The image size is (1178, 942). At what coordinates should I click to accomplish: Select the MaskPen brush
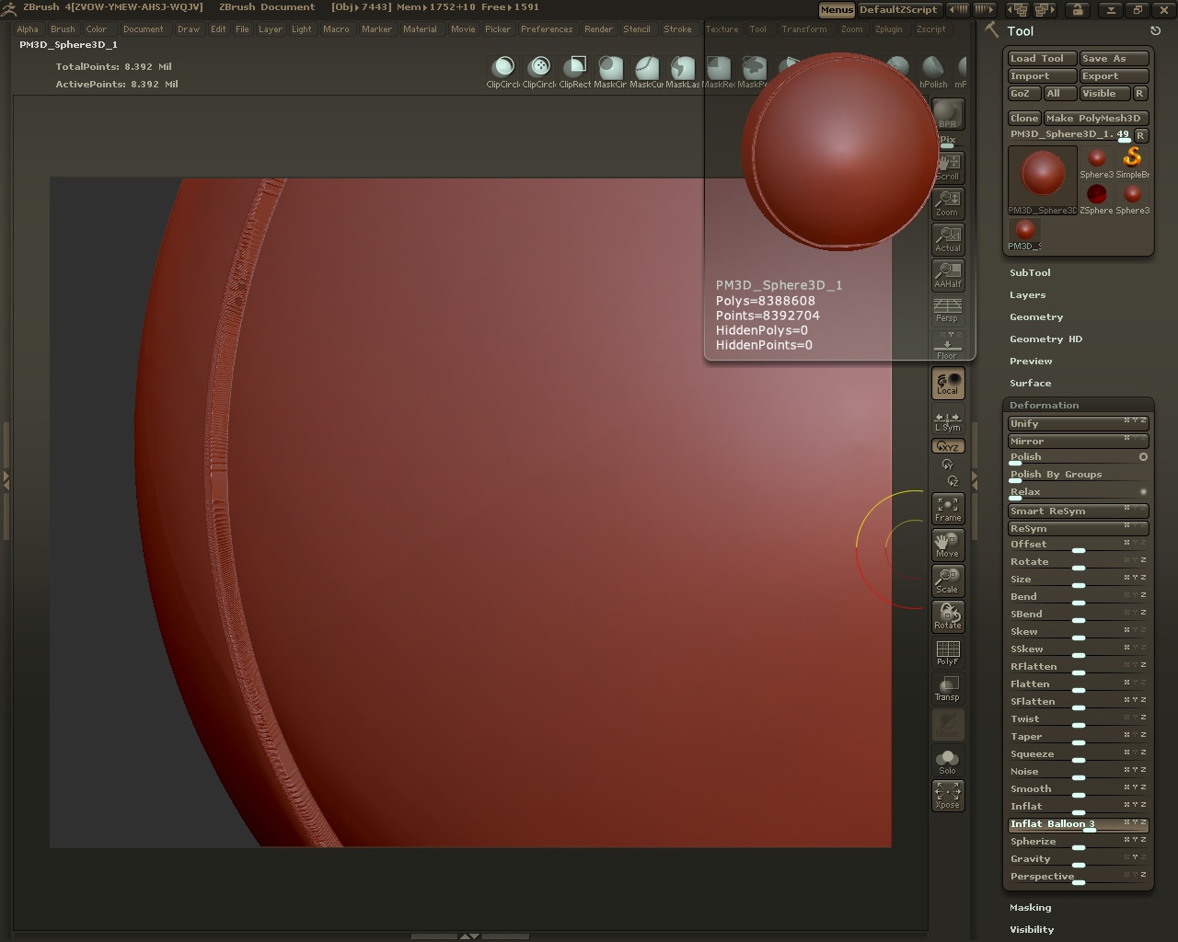point(753,72)
